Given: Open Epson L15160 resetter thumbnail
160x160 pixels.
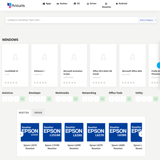Looking at the screenshot, I should point(52,132).
